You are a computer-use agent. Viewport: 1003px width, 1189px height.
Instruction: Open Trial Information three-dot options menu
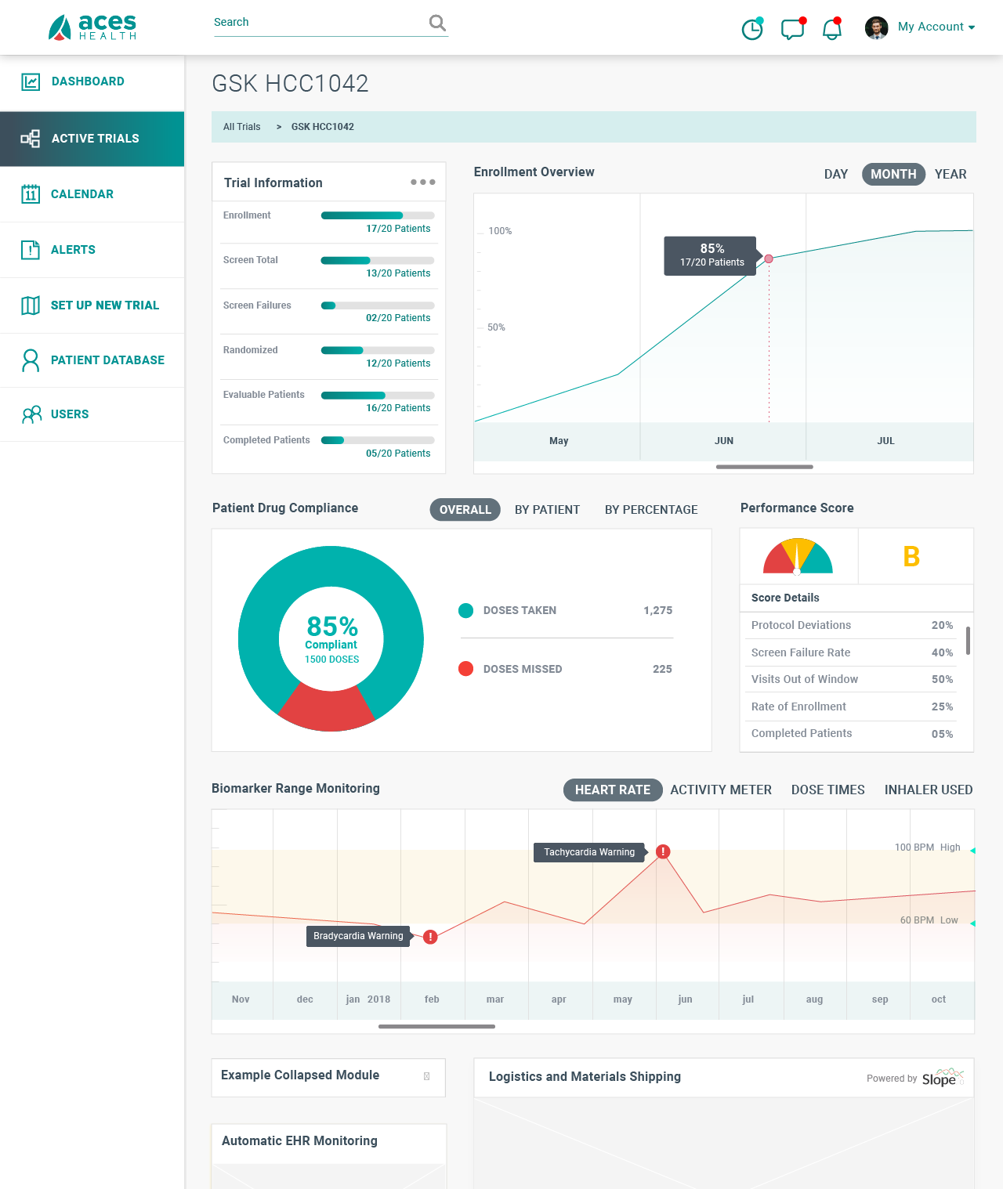422,182
